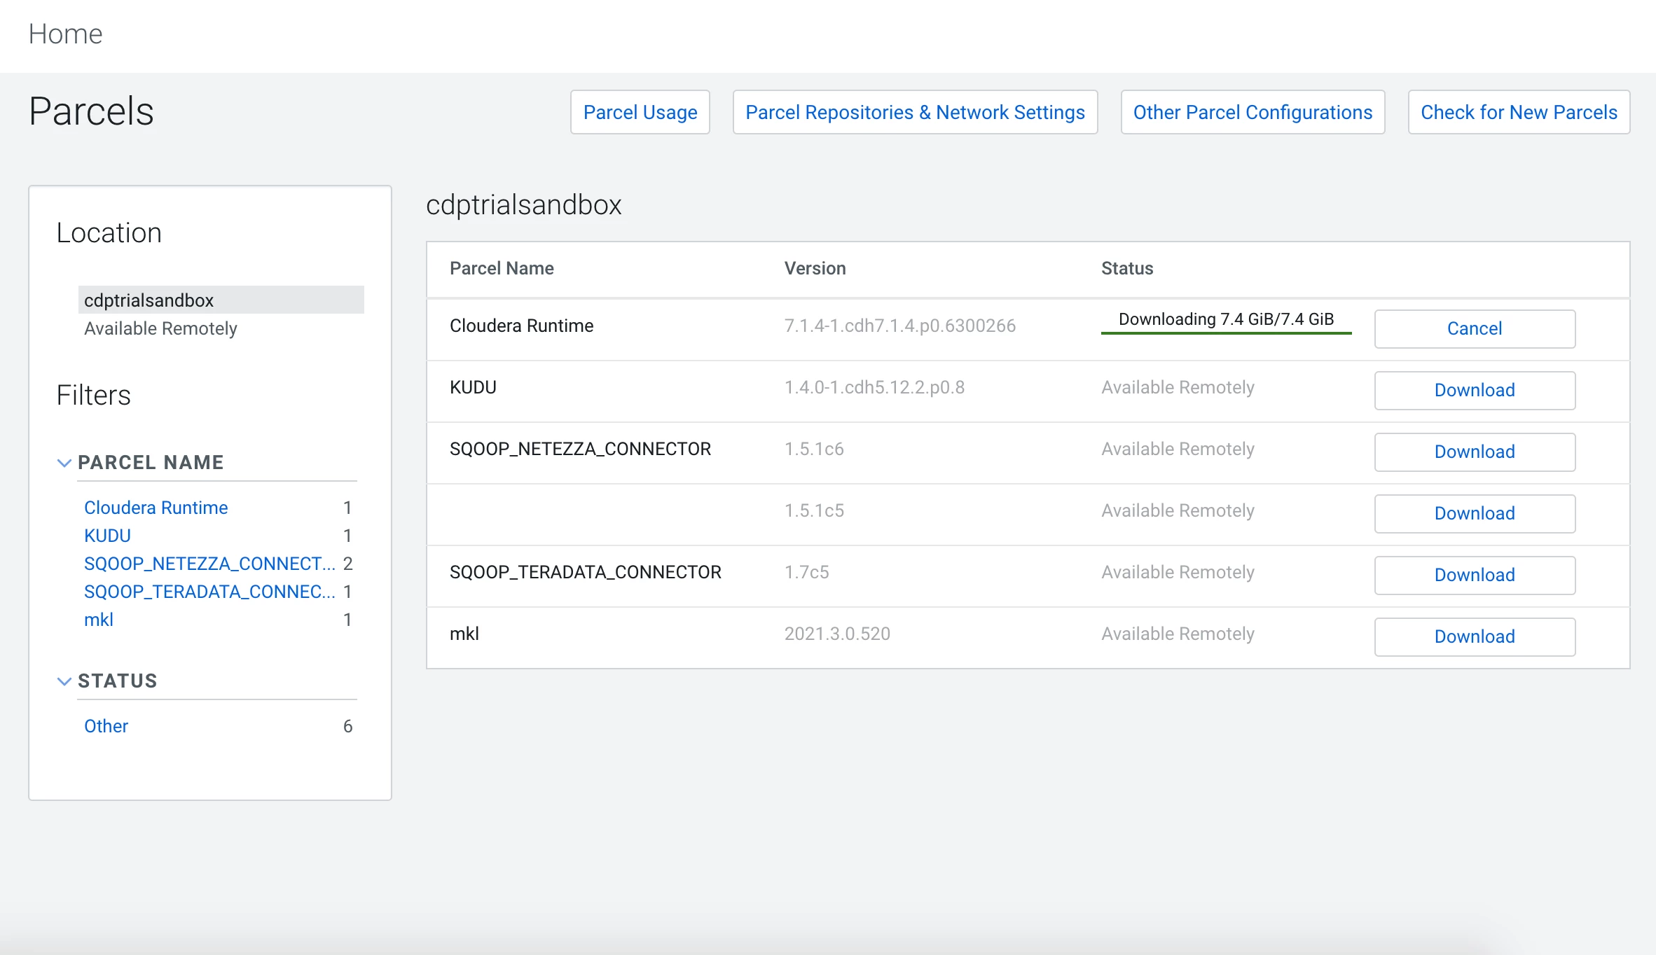Filter by mkl parcel name

click(x=98, y=620)
